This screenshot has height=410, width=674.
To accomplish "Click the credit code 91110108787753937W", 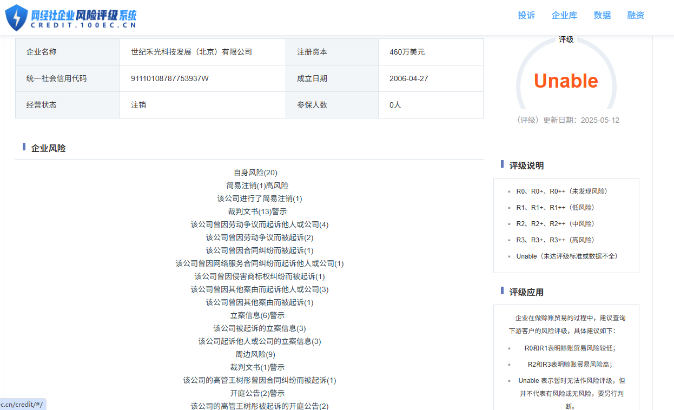I will coord(170,78).
